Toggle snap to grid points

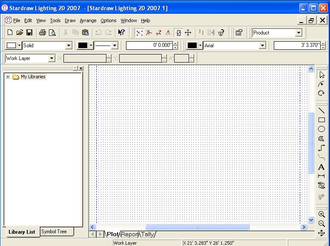[139, 33]
